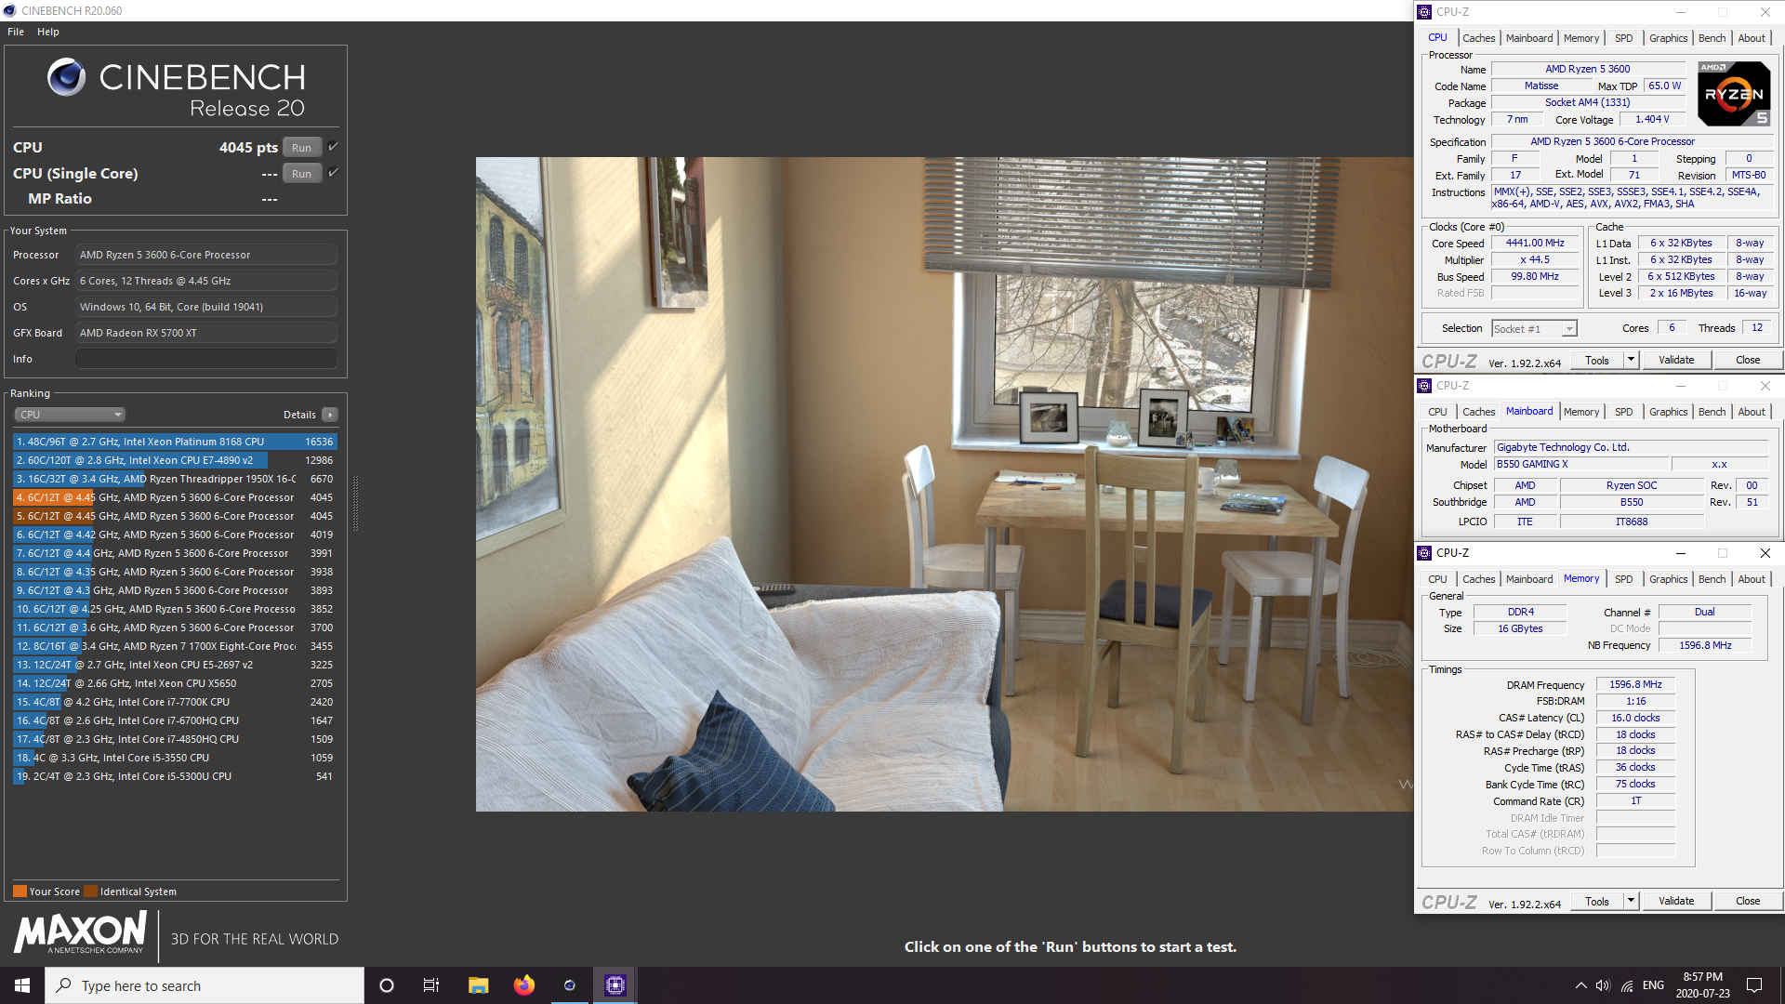This screenshot has height=1004, width=1785.
Task: Click Close button in top CPU-Z window
Action: click(x=1748, y=361)
